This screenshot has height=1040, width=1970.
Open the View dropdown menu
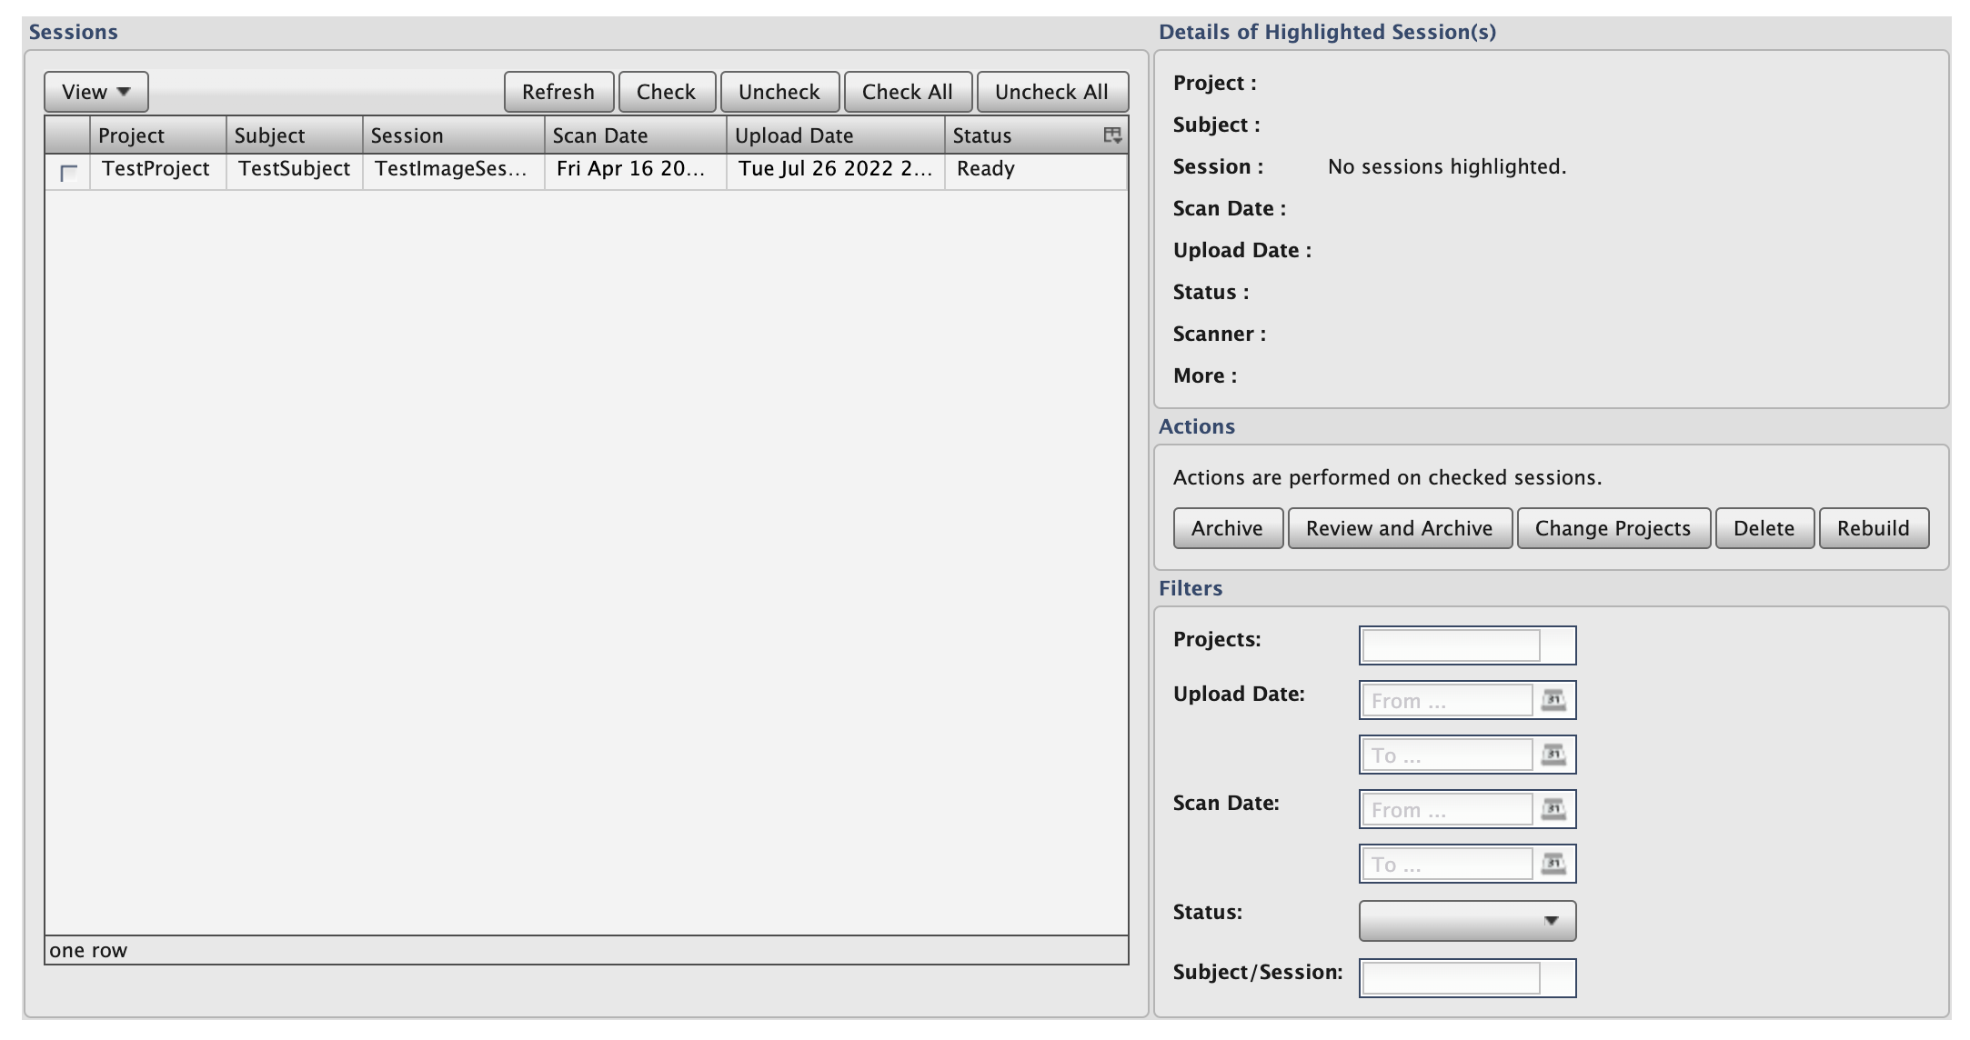tap(95, 92)
